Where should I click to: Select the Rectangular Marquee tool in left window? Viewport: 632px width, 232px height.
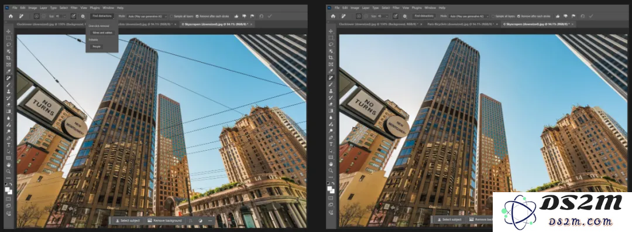(8, 38)
